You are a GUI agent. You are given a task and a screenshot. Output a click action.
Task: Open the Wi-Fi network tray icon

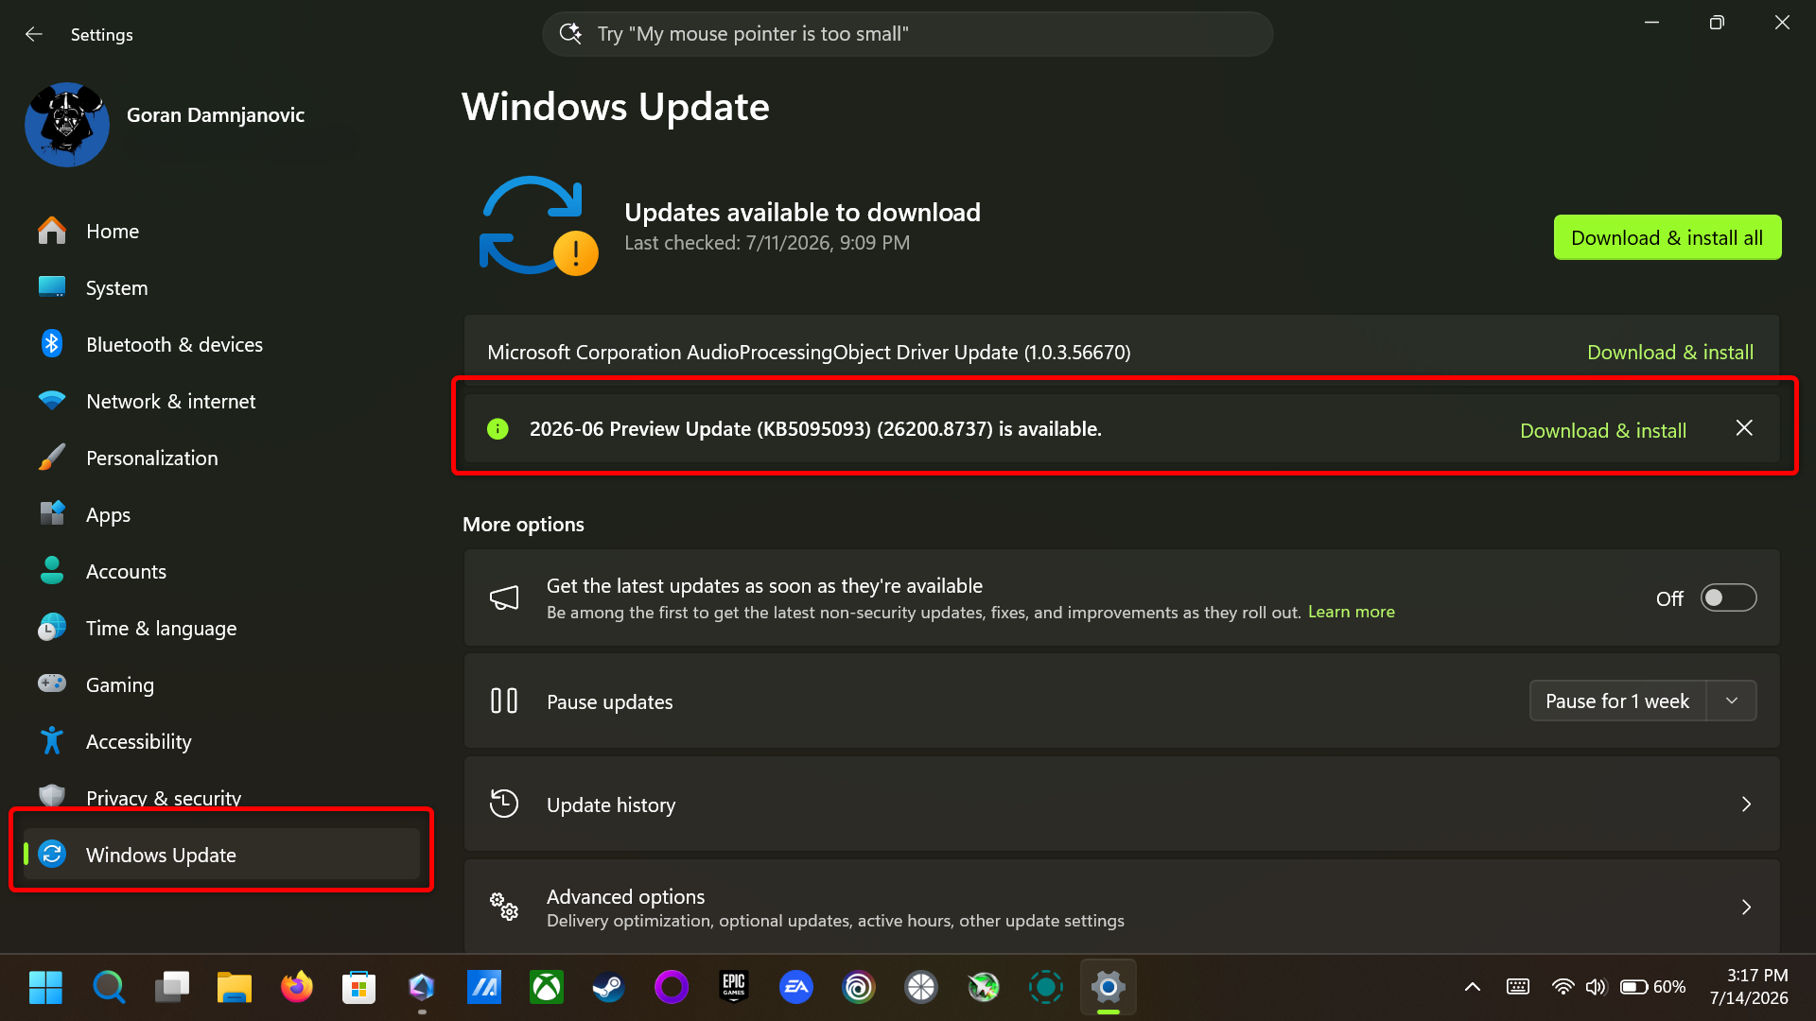pos(1563,987)
